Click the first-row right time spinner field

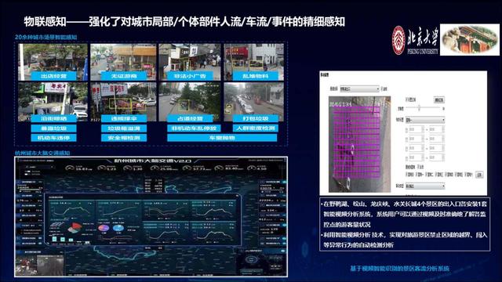(x=437, y=129)
